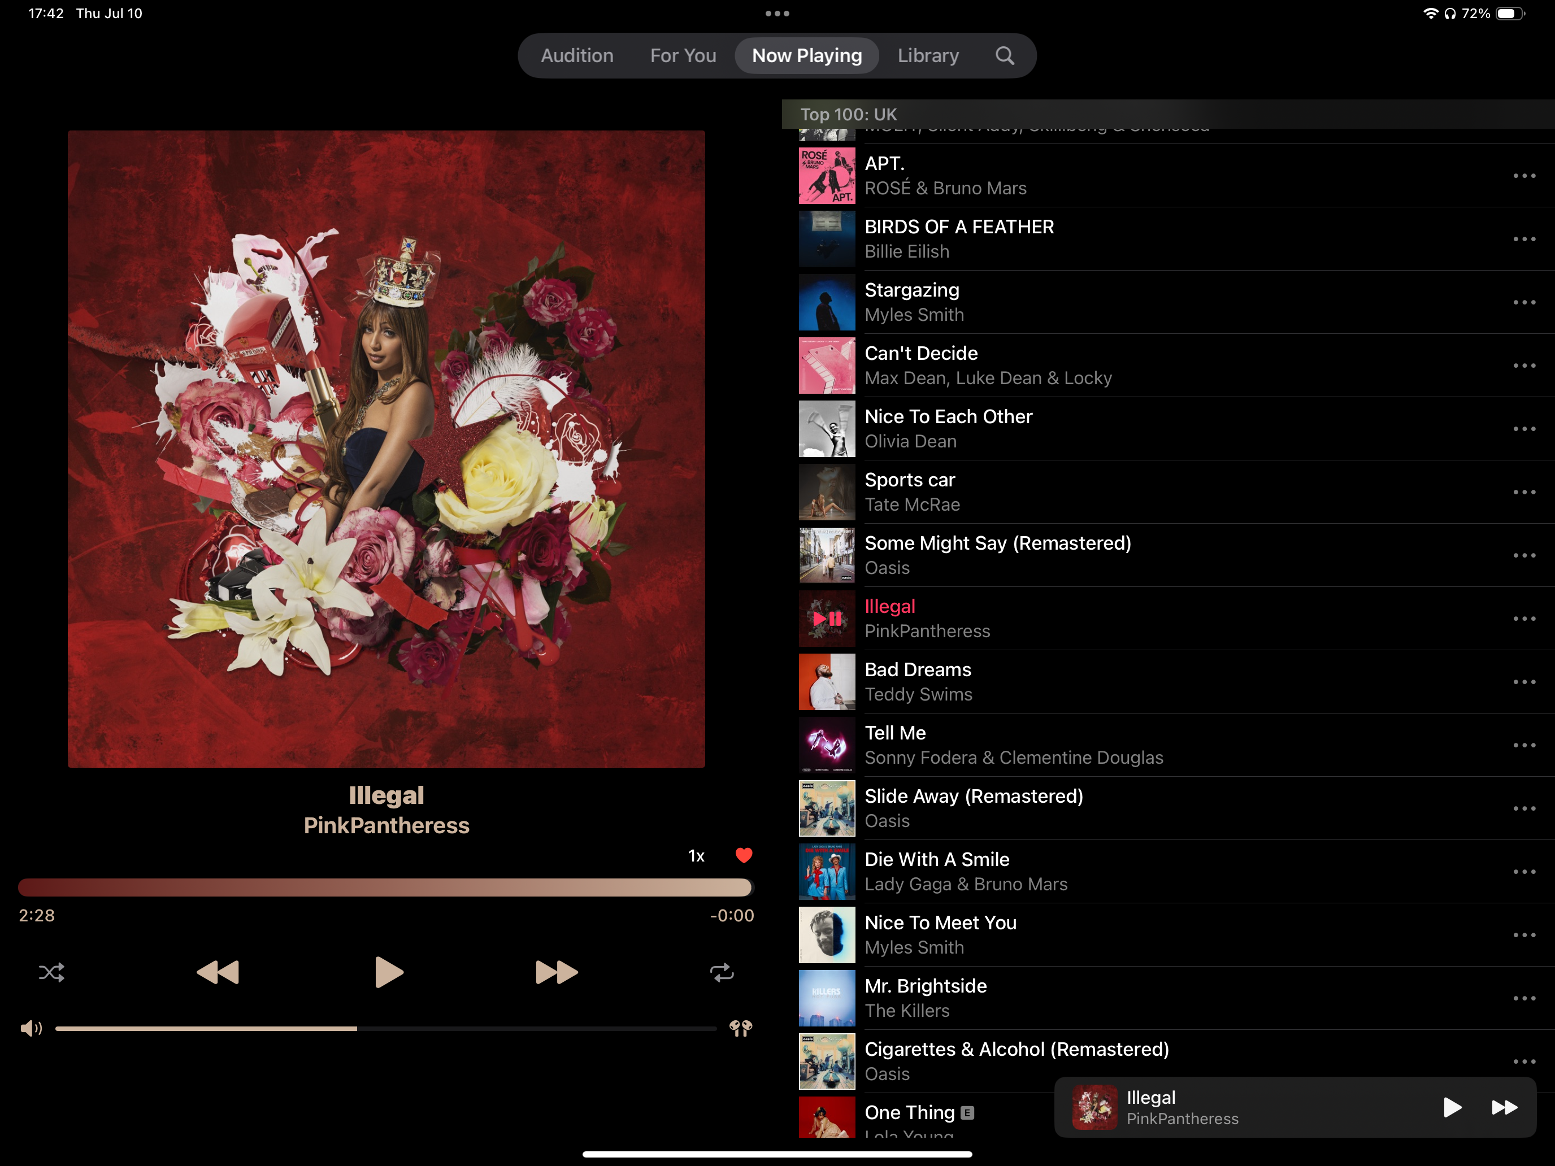The width and height of the screenshot is (1555, 1166).
Task: Click the volume slider track
Action: pyautogui.click(x=386, y=1028)
